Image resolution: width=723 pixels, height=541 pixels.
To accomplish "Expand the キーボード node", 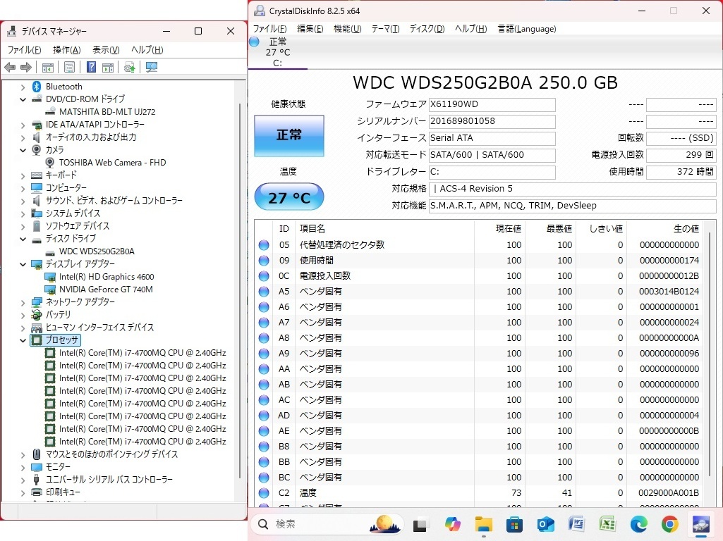I will [x=23, y=175].
